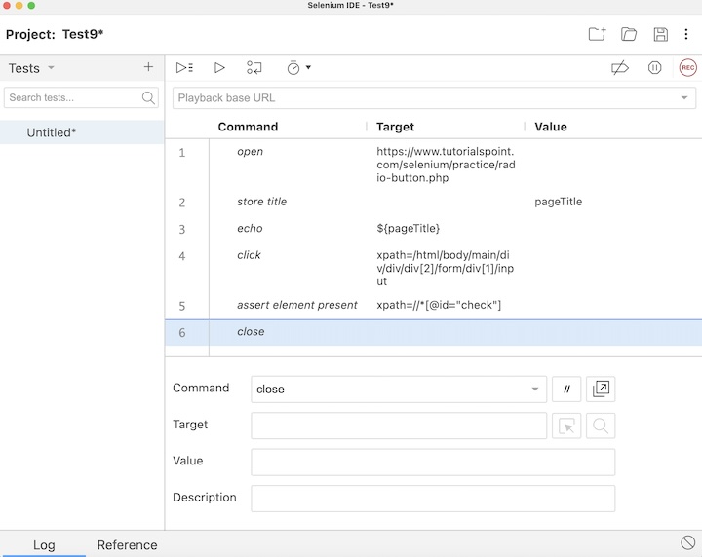Create a new project icon
The image size is (702, 557).
tap(597, 35)
